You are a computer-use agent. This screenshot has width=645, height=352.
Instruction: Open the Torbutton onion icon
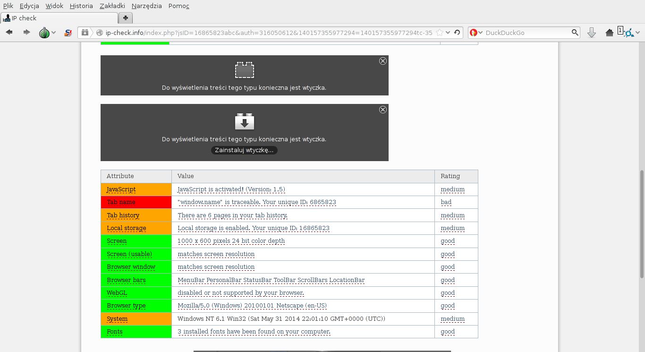click(x=44, y=33)
